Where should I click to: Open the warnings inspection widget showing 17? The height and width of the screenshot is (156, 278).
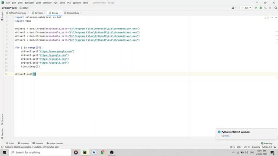click(267, 18)
